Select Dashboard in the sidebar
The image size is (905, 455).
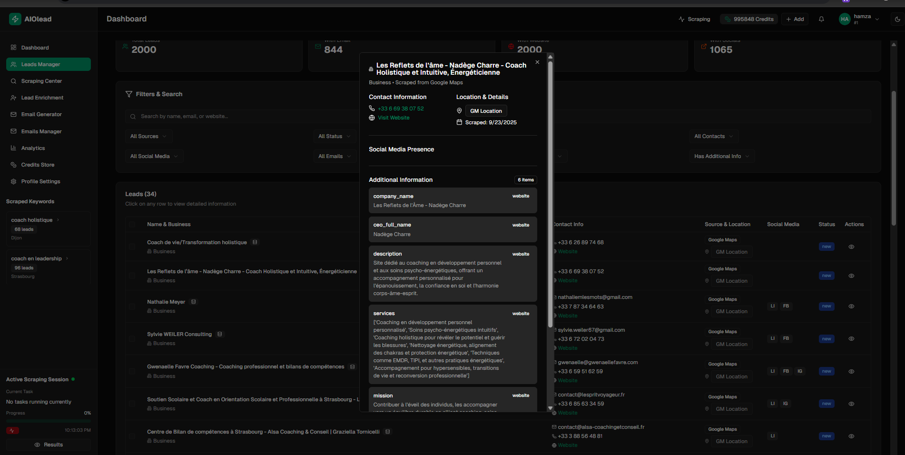pos(35,48)
